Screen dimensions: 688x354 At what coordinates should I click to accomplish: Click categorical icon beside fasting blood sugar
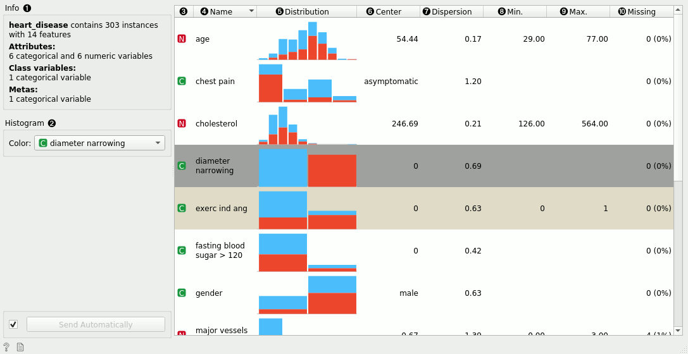point(182,251)
